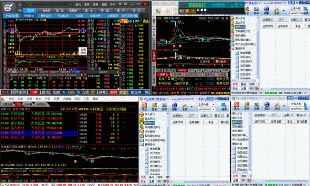Click 锁屏 icon in middle trading window
Image resolution: width=310 pixels, height=186 pixels.
point(164,107)
